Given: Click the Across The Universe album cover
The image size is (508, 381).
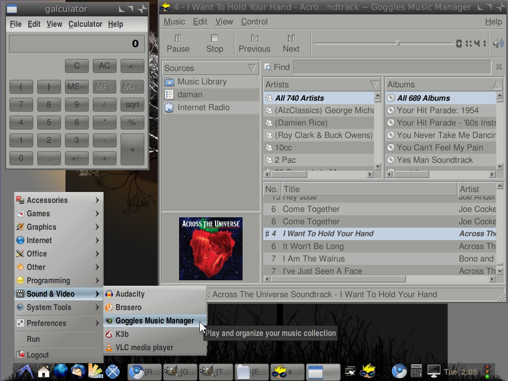Looking at the screenshot, I should [x=210, y=249].
